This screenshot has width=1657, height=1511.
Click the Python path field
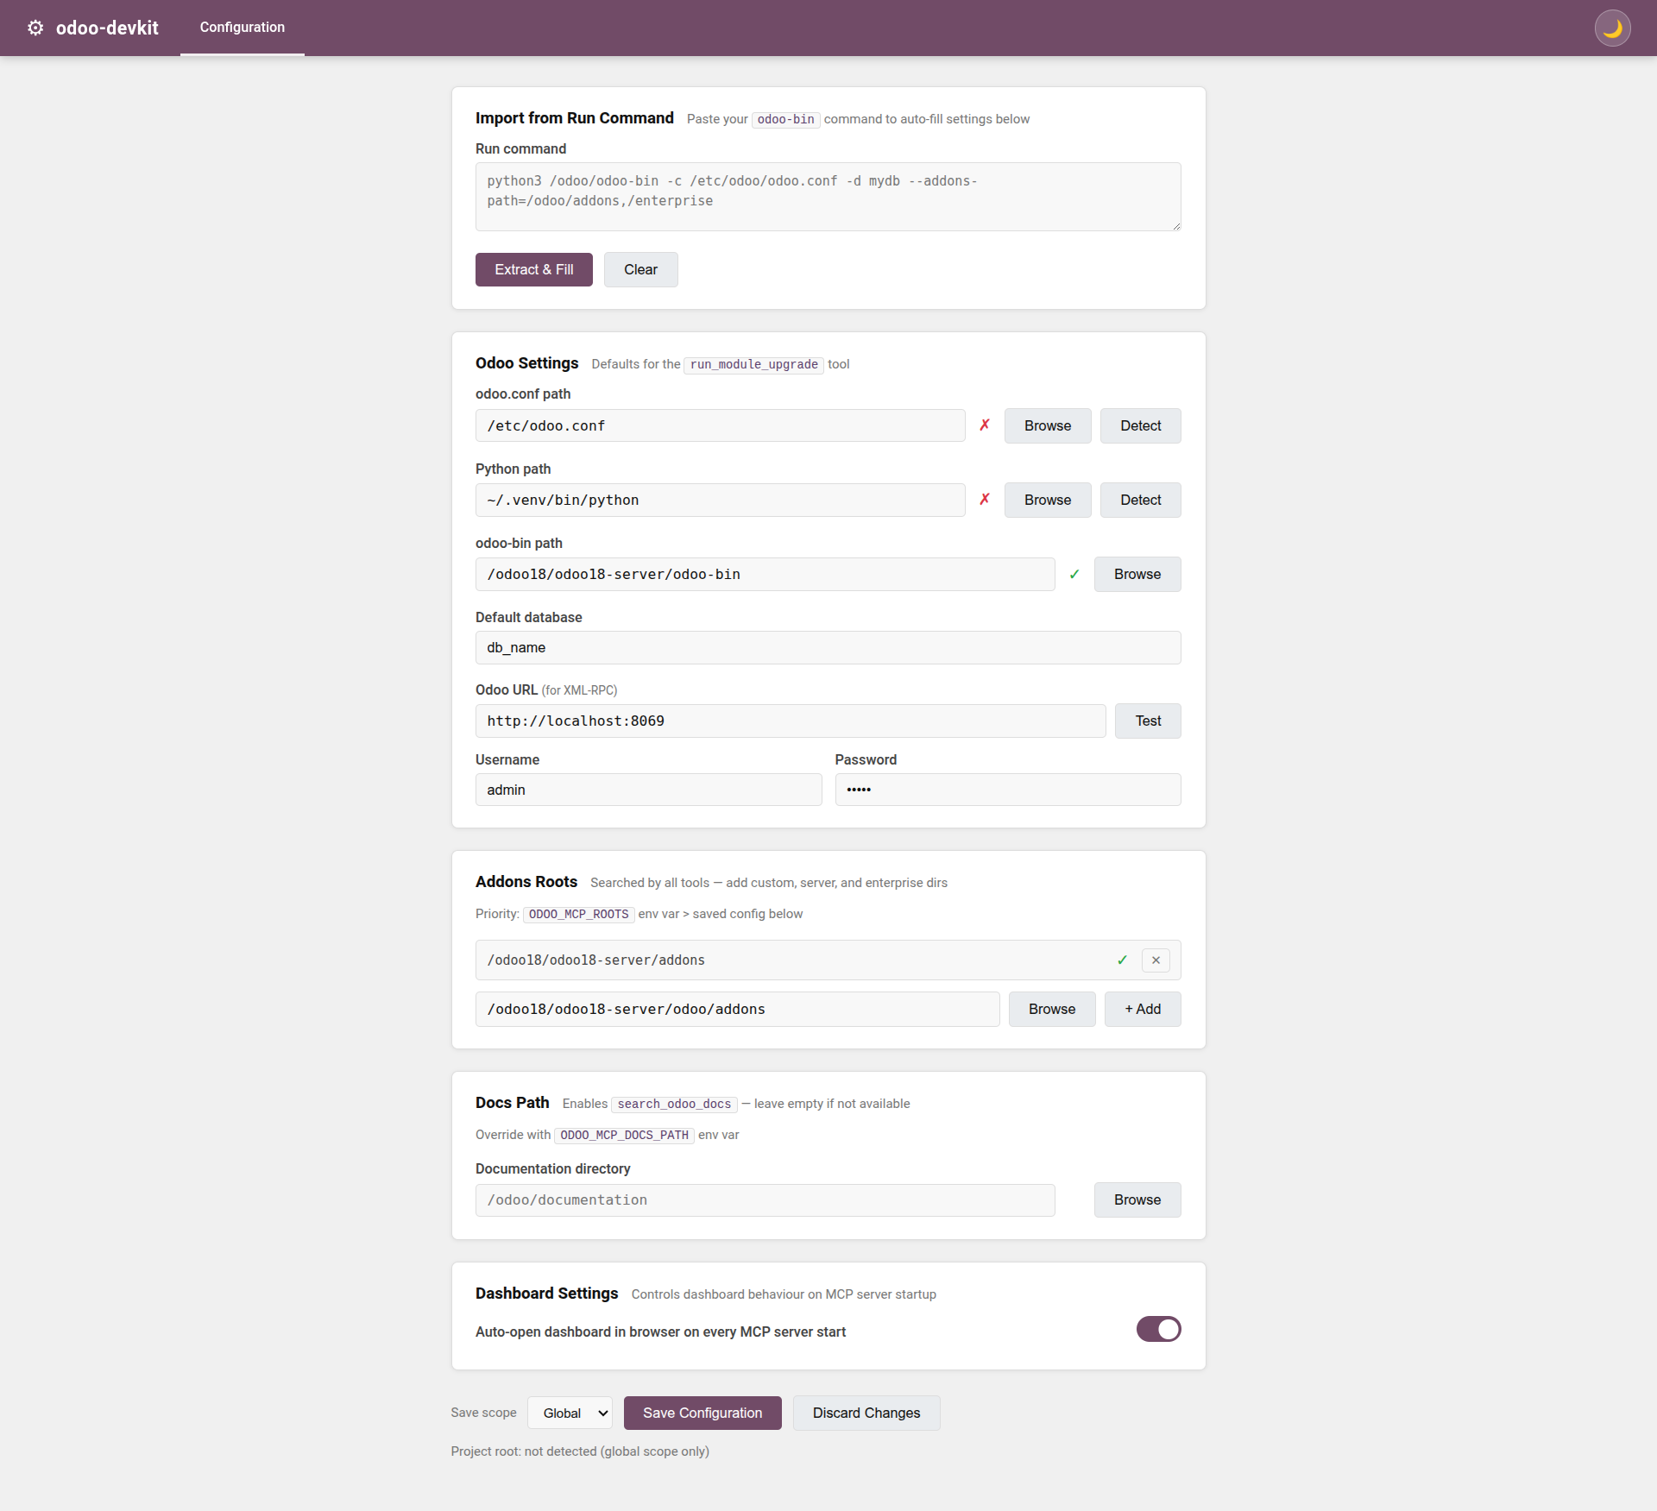pos(720,500)
